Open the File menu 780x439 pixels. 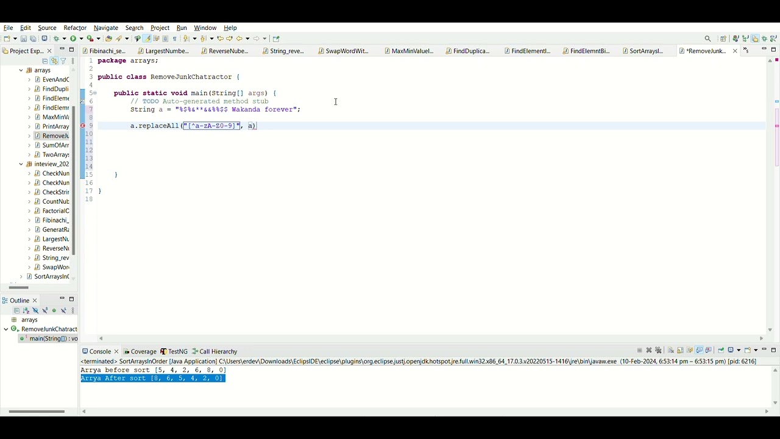click(9, 27)
